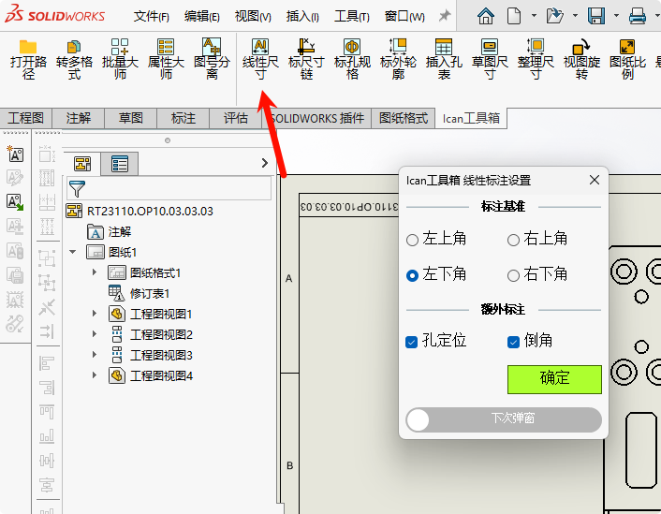The width and height of the screenshot is (661, 514).
Task: Select 修订表1 in the feature tree
Action: pyautogui.click(x=149, y=293)
